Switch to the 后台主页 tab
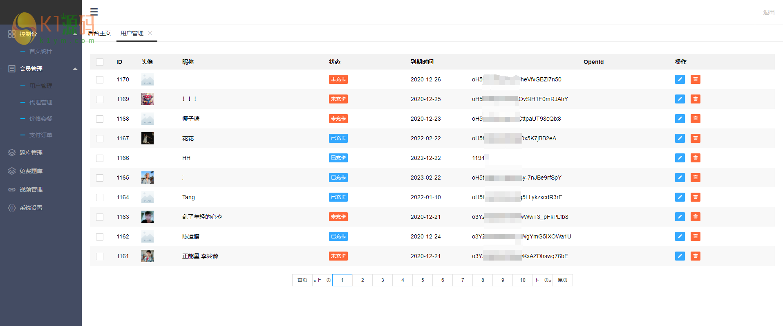This screenshot has width=783, height=326. [99, 33]
